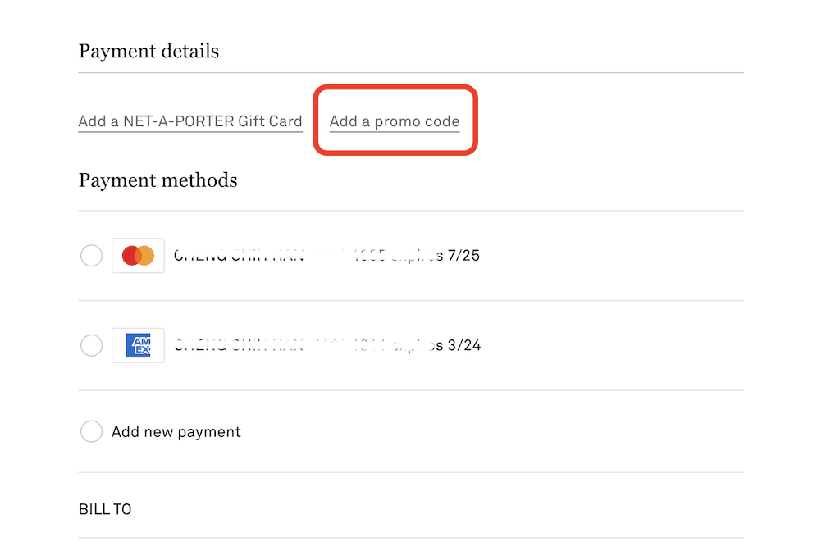Click the masked card number on Amex row

[x=349, y=345]
